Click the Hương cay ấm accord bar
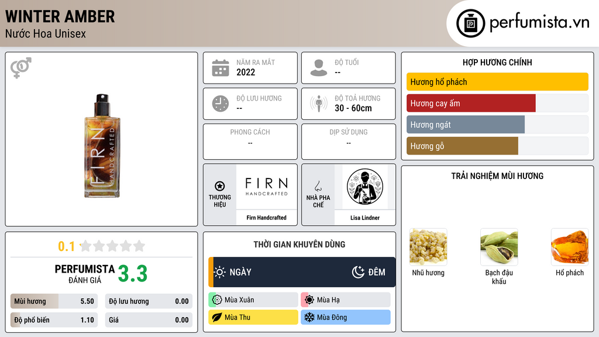The width and height of the screenshot is (599, 337). click(x=497, y=103)
